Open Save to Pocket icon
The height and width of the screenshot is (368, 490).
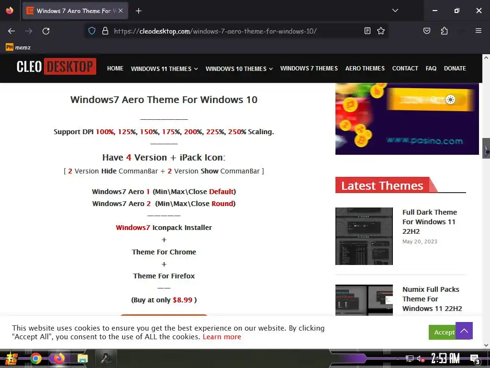tap(426, 31)
